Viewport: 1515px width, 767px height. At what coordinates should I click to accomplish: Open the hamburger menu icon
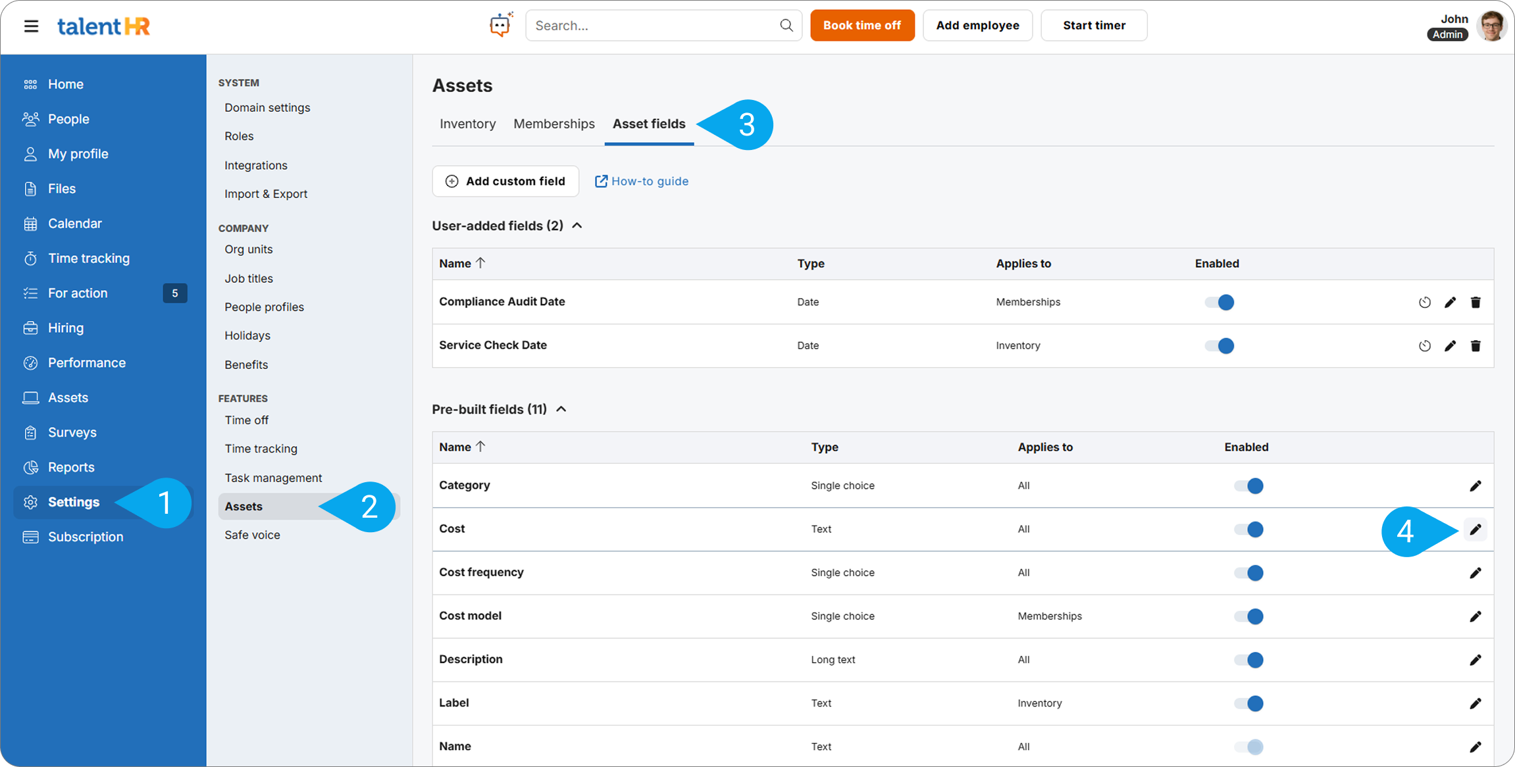(31, 26)
